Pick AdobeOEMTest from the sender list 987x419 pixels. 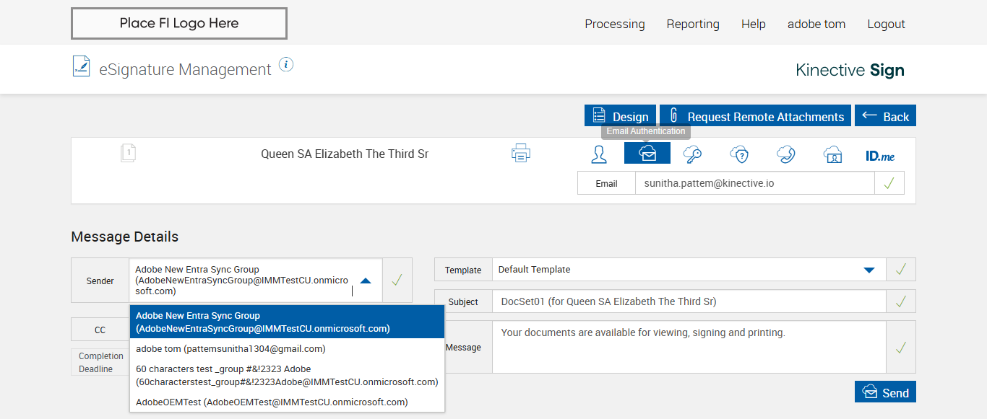(x=272, y=402)
